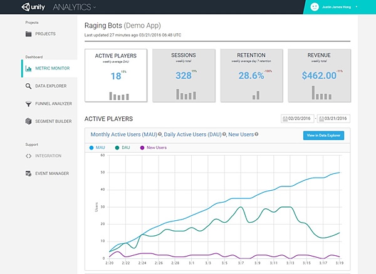Click the 3/19 label on chart x-axis

339,263
